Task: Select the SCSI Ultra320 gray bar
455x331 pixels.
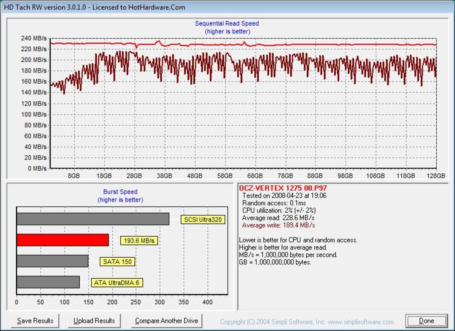Action: coord(93,219)
